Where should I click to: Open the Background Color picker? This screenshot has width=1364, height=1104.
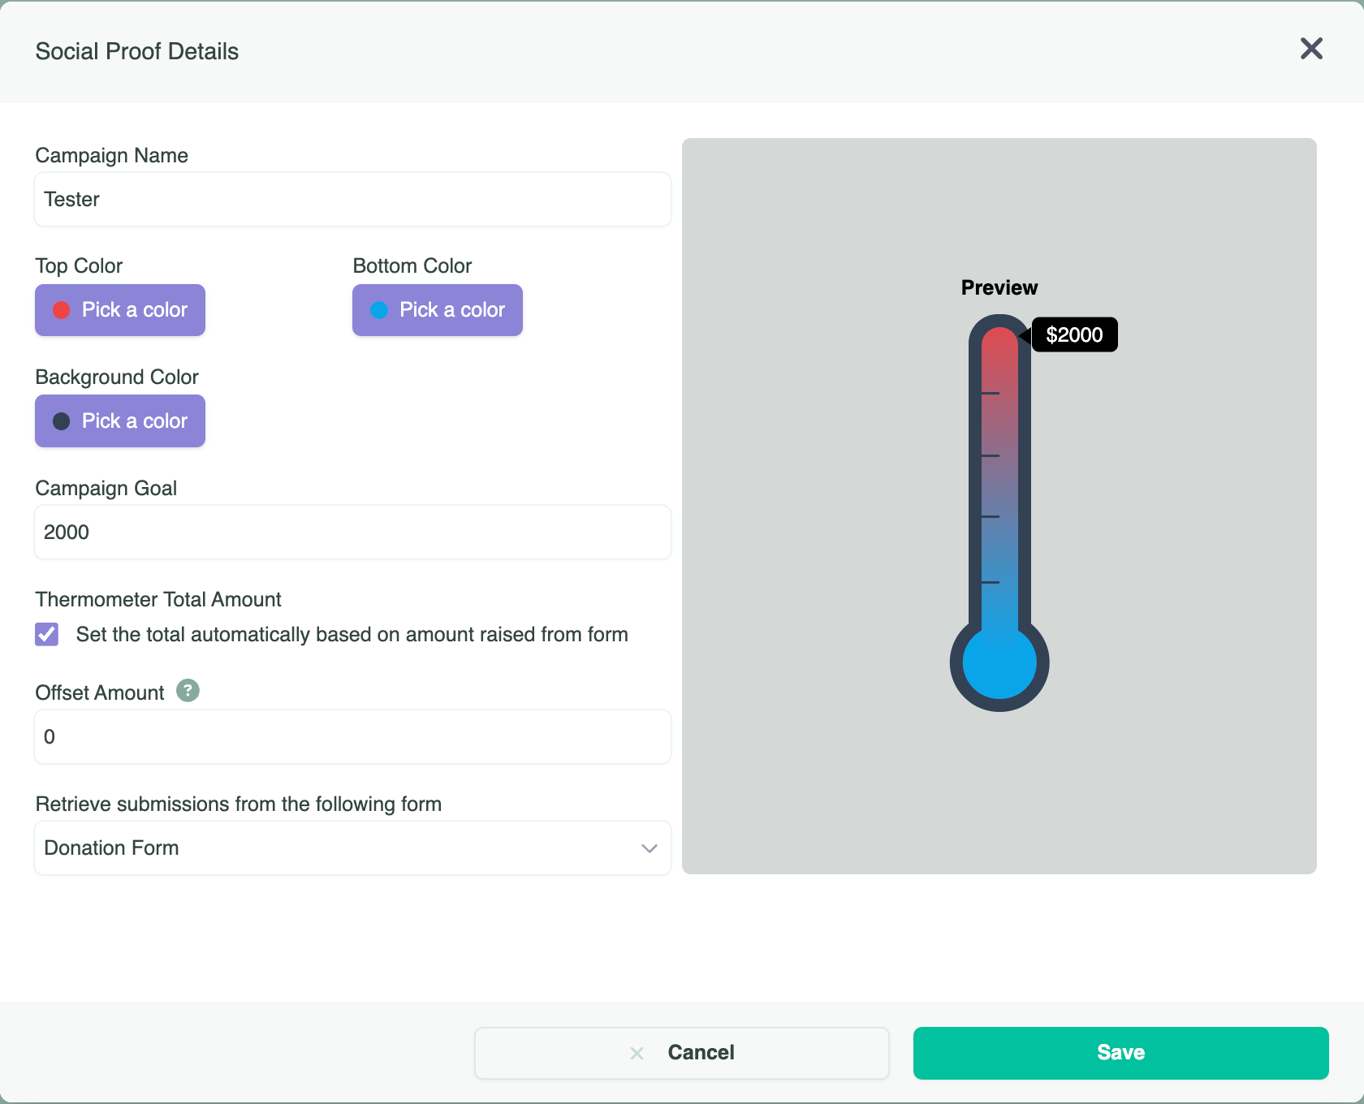click(x=120, y=421)
